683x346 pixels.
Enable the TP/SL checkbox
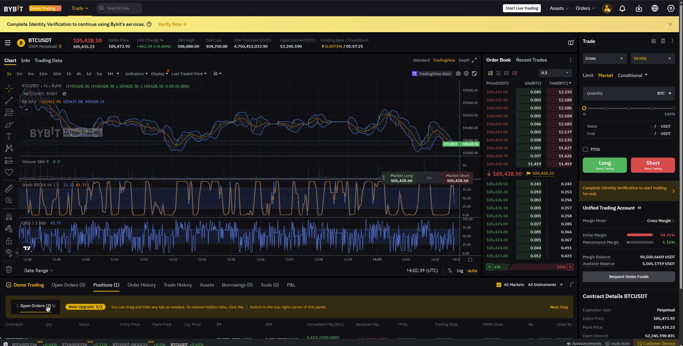click(585, 149)
